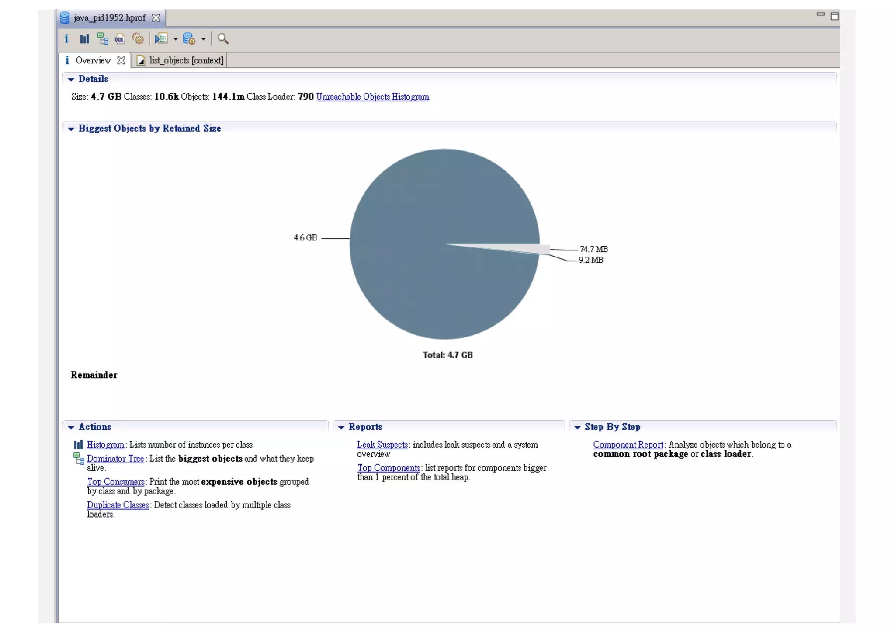Open the Histogram toolbar icon
The height and width of the screenshot is (633, 895).
[84, 39]
